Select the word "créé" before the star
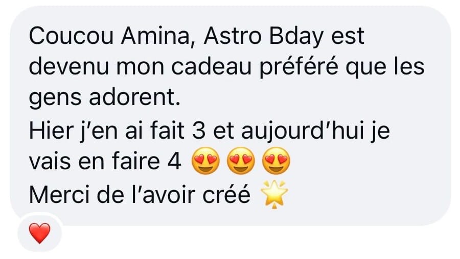Screen dimensions: 460x259 coord(226,194)
